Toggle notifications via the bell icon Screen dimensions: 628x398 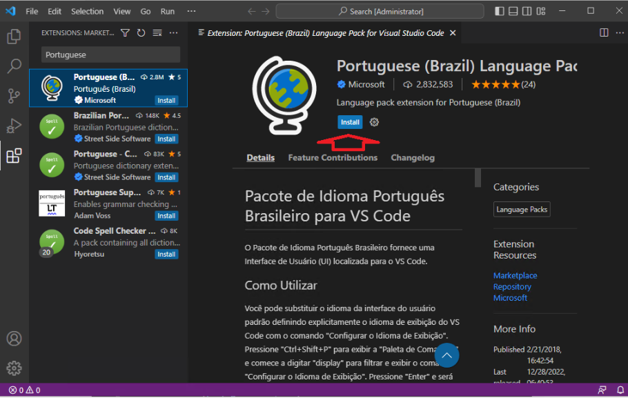[x=620, y=390]
